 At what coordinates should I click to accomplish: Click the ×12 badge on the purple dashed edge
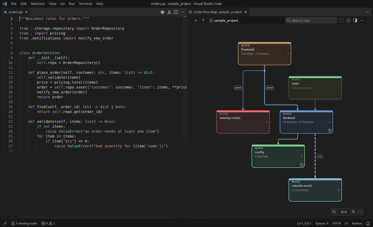pos(320,156)
